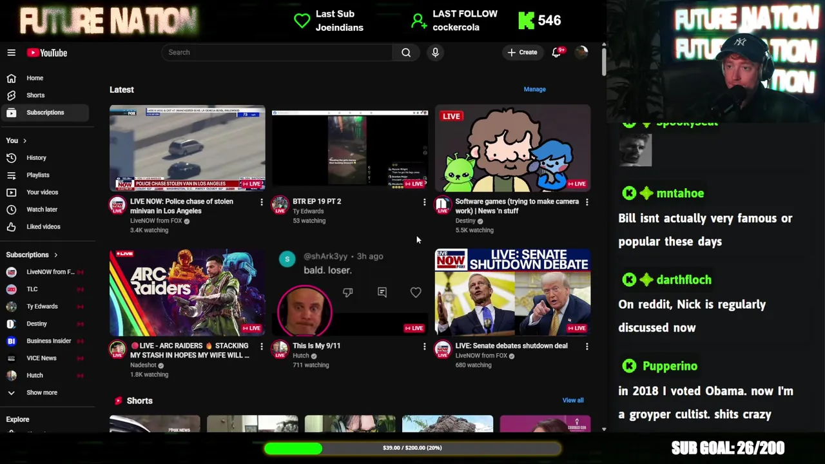Click the donation goal progress bar
This screenshot has height=464, width=825.
pyautogui.click(x=412, y=448)
